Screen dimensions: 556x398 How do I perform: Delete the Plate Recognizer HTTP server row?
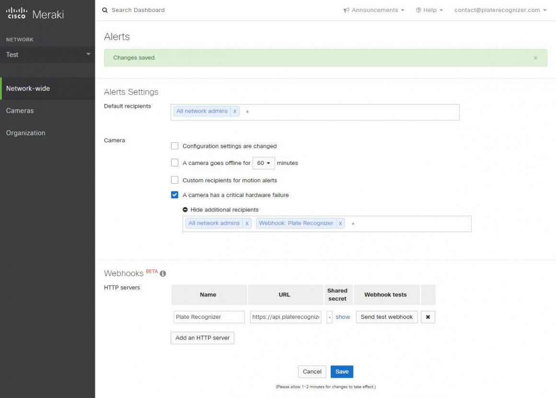pos(428,317)
